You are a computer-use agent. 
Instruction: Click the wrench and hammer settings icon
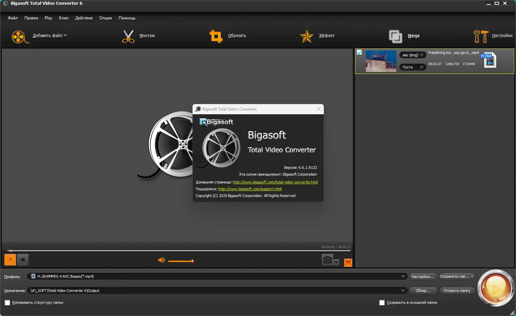(481, 36)
